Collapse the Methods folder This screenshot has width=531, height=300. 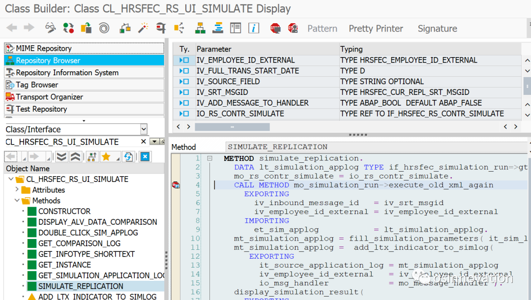point(17,200)
